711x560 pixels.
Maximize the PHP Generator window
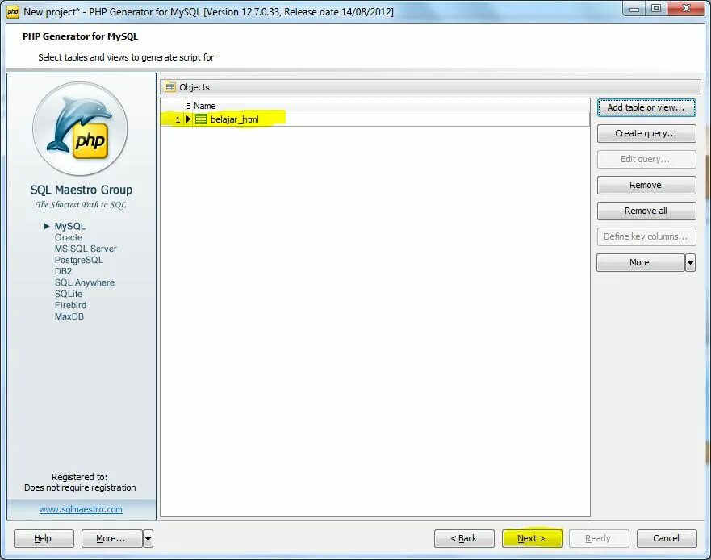[656, 8]
